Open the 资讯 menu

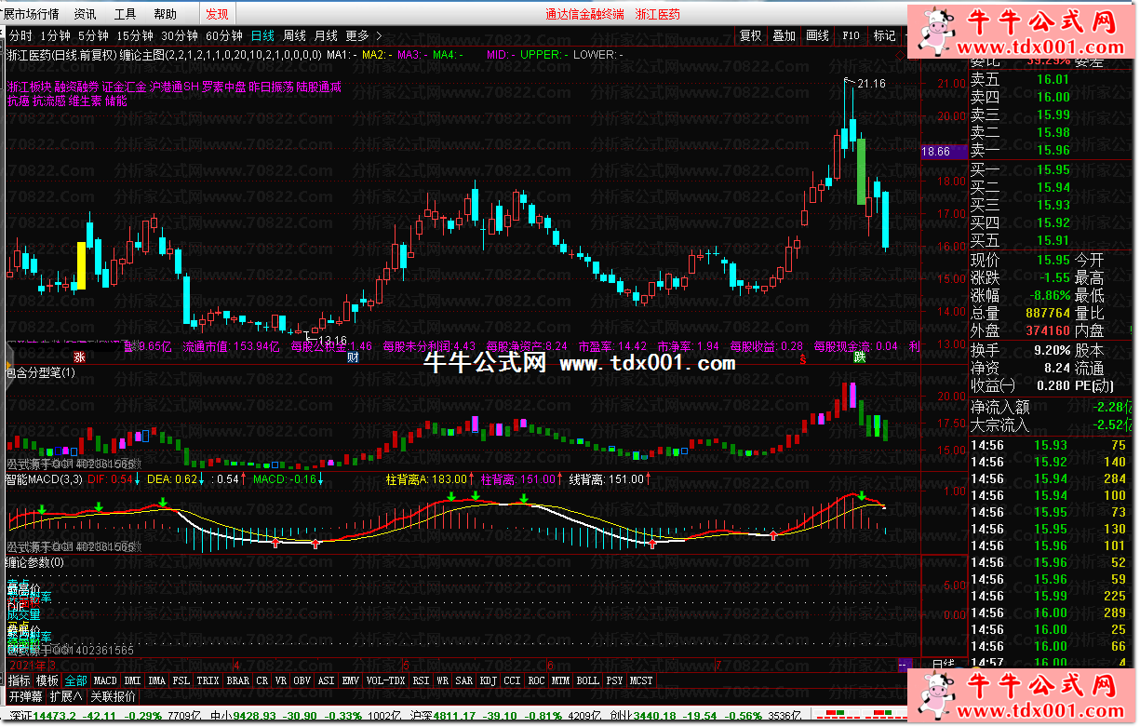coord(85,14)
